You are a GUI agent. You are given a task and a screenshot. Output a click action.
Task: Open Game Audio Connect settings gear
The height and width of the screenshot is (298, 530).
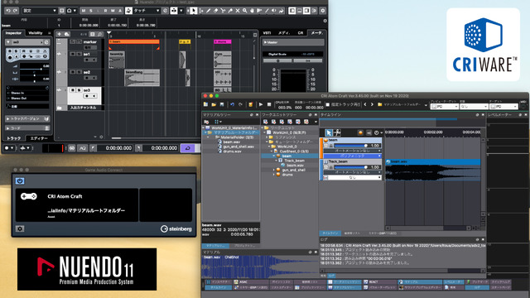pos(20,228)
